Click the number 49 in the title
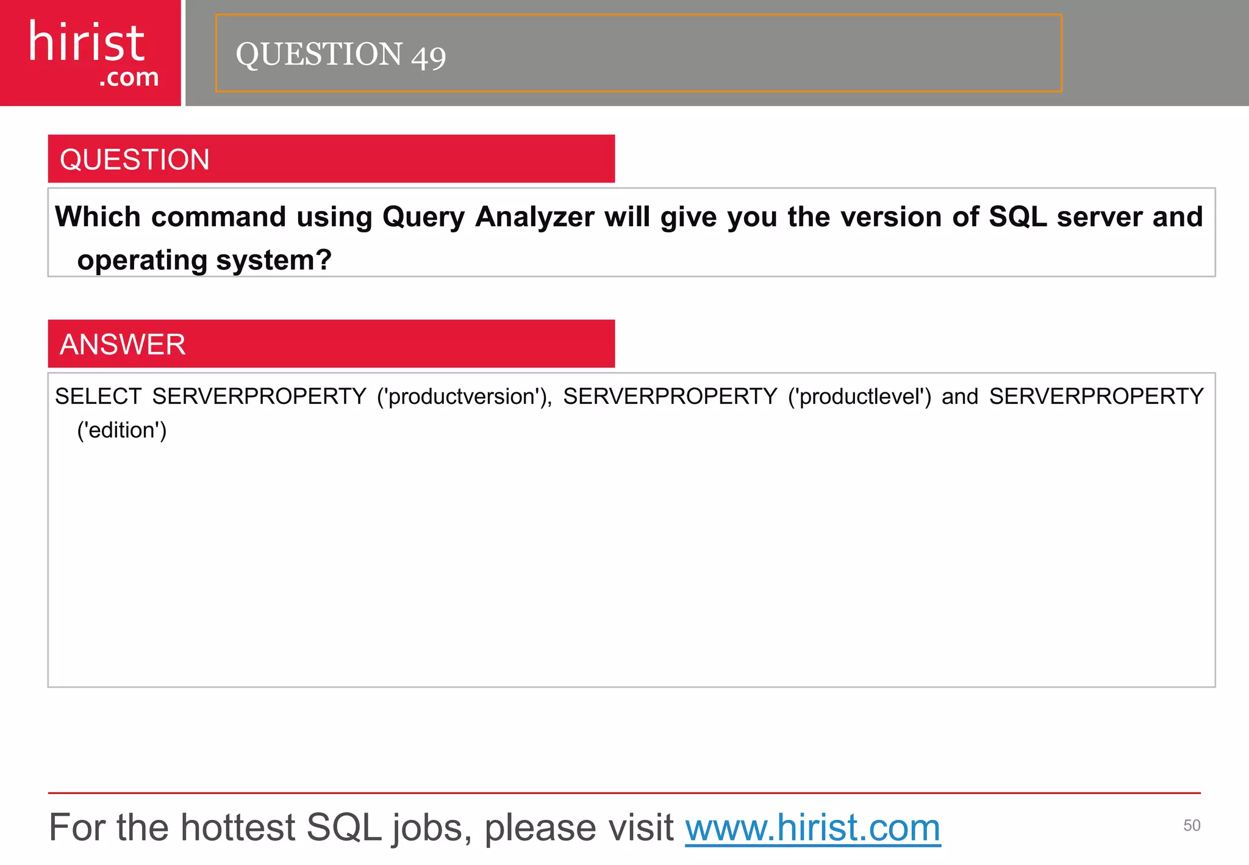Image resolution: width=1249 pixels, height=865 pixels. tap(428, 56)
